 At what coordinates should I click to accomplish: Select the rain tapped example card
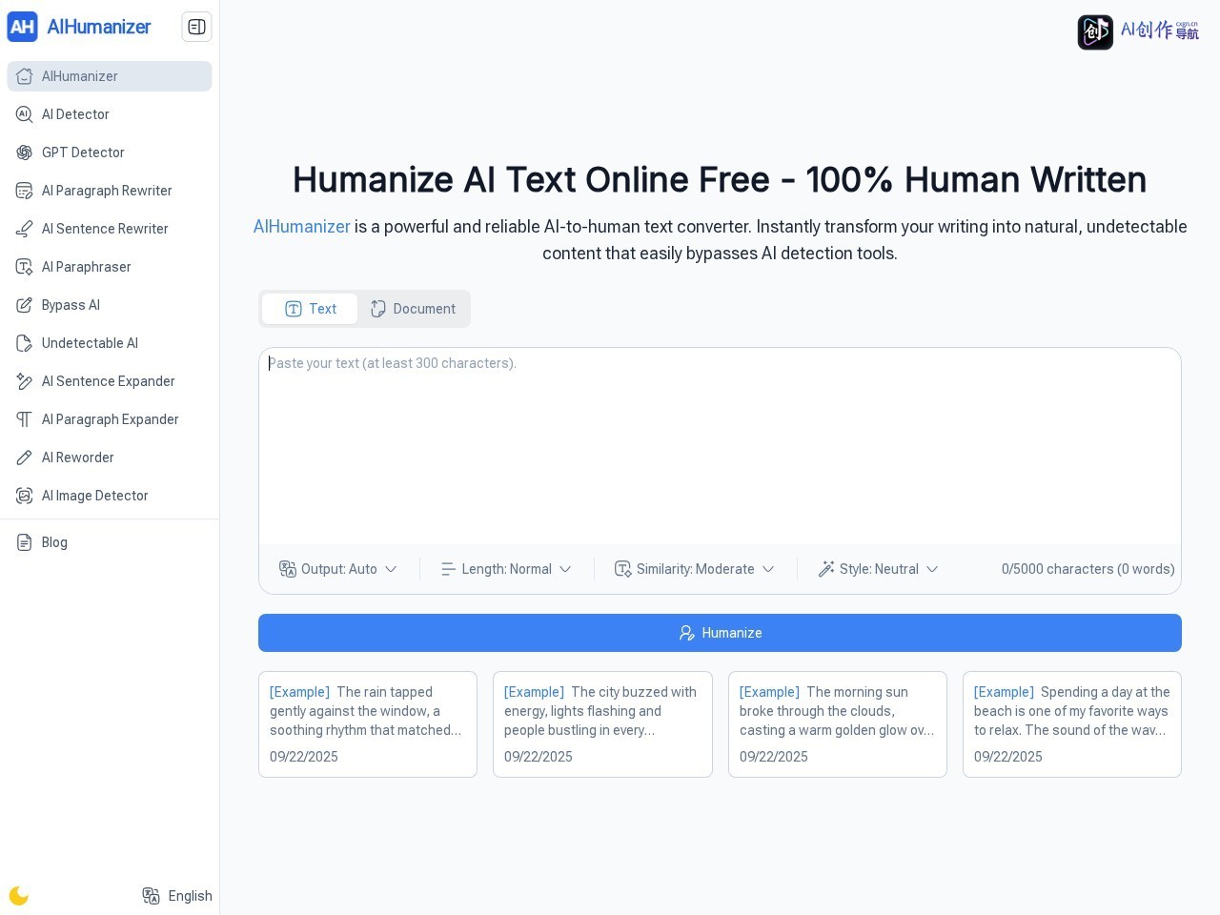click(368, 724)
